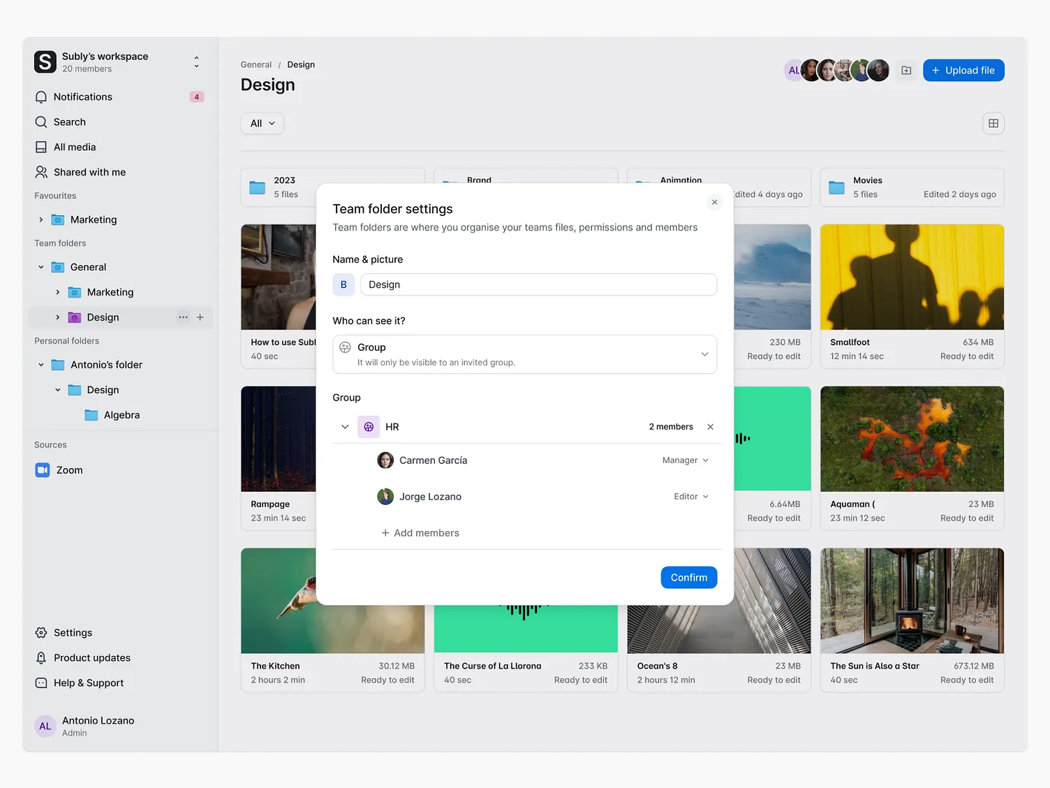Click the Confirm button
This screenshot has height=788, width=1050.
tap(688, 578)
